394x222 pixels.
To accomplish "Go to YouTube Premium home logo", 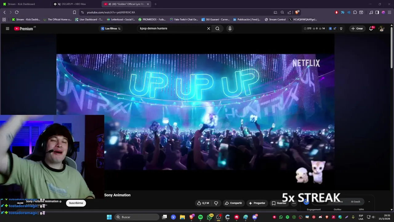I will coord(24,28).
